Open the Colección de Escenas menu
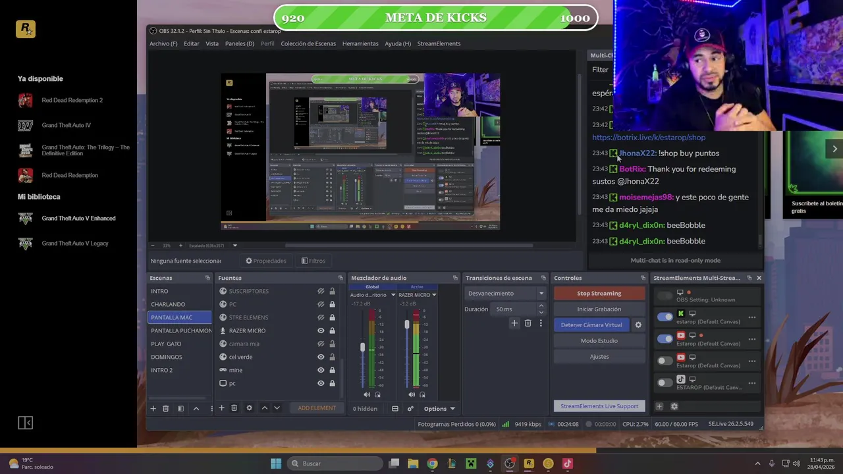Viewport: 843px width, 474px height. tap(308, 43)
